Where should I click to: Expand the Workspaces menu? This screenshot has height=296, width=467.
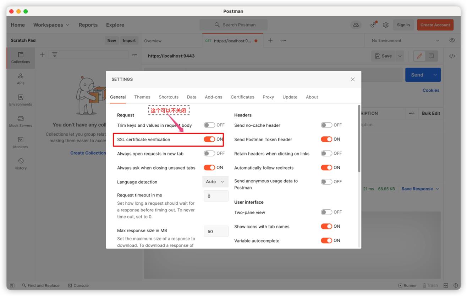click(x=51, y=25)
